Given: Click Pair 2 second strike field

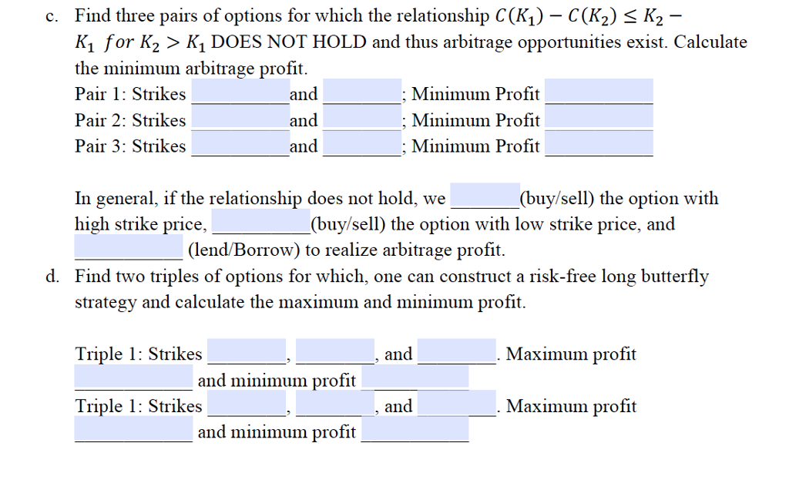Looking at the screenshot, I should [362, 118].
